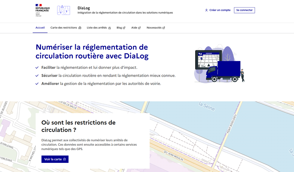The height and width of the screenshot is (172, 294).
Task: Click the external-link icon beside Liste des arrêtés
Action: click(x=109, y=28)
